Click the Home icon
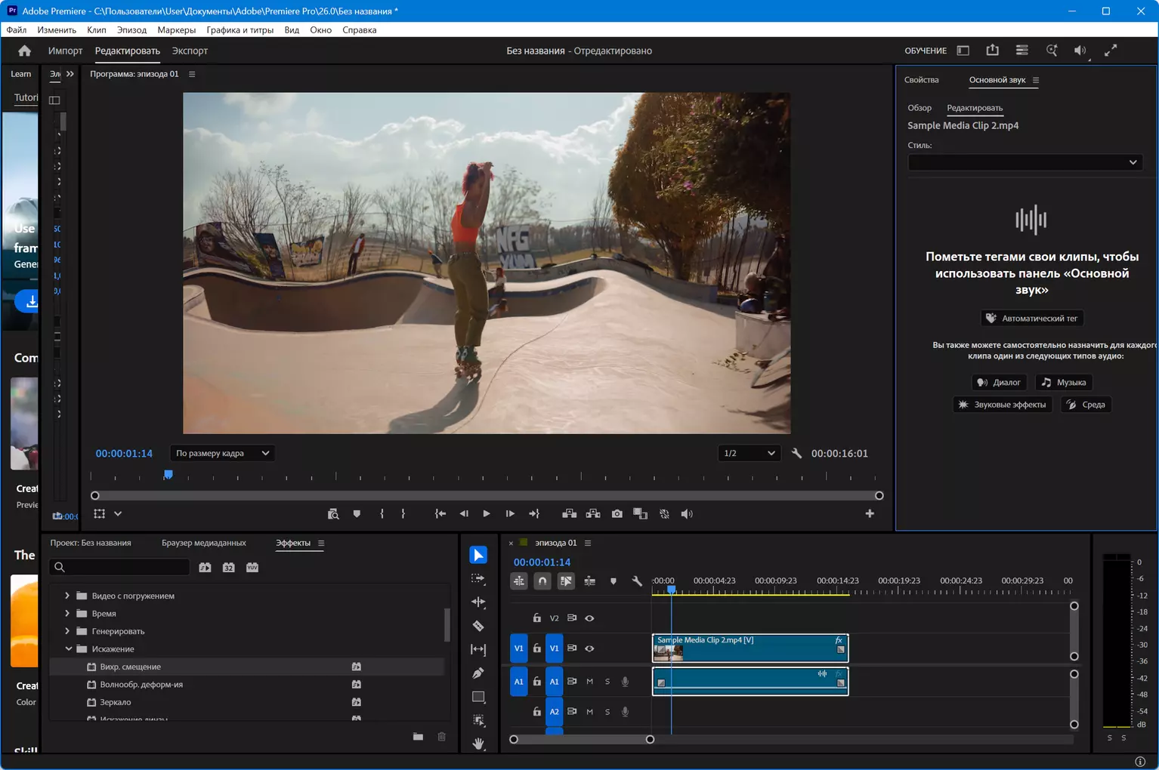 [25, 51]
